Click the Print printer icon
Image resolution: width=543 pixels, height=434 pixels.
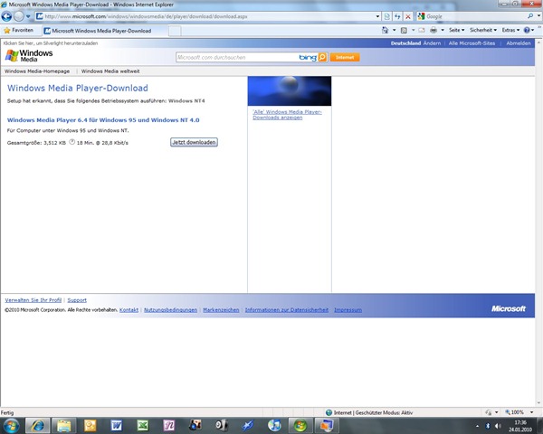(433, 30)
